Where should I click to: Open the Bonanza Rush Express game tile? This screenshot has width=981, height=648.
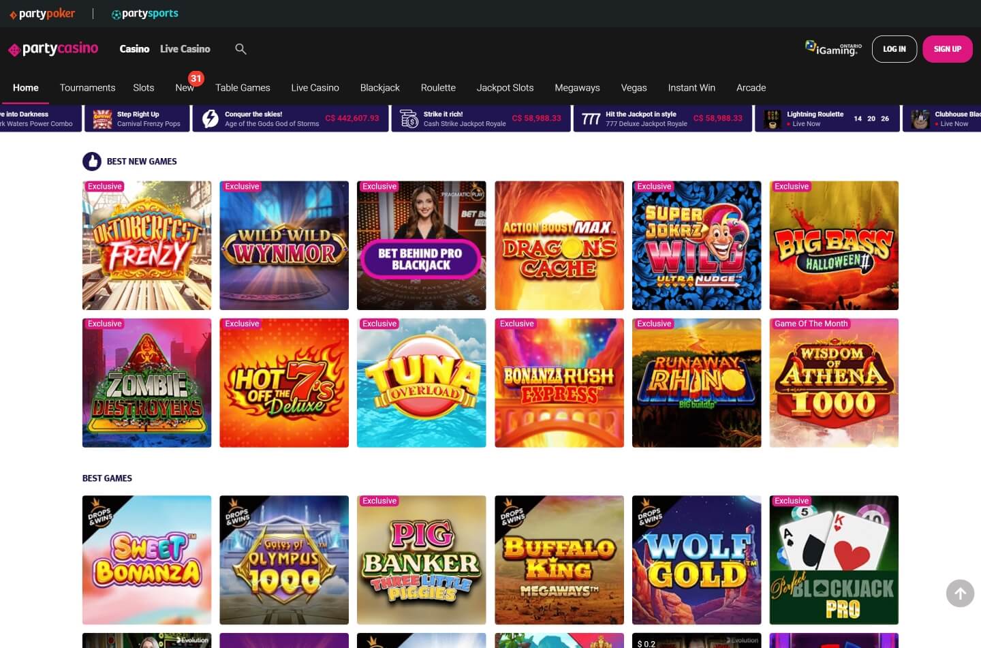pos(559,383)
